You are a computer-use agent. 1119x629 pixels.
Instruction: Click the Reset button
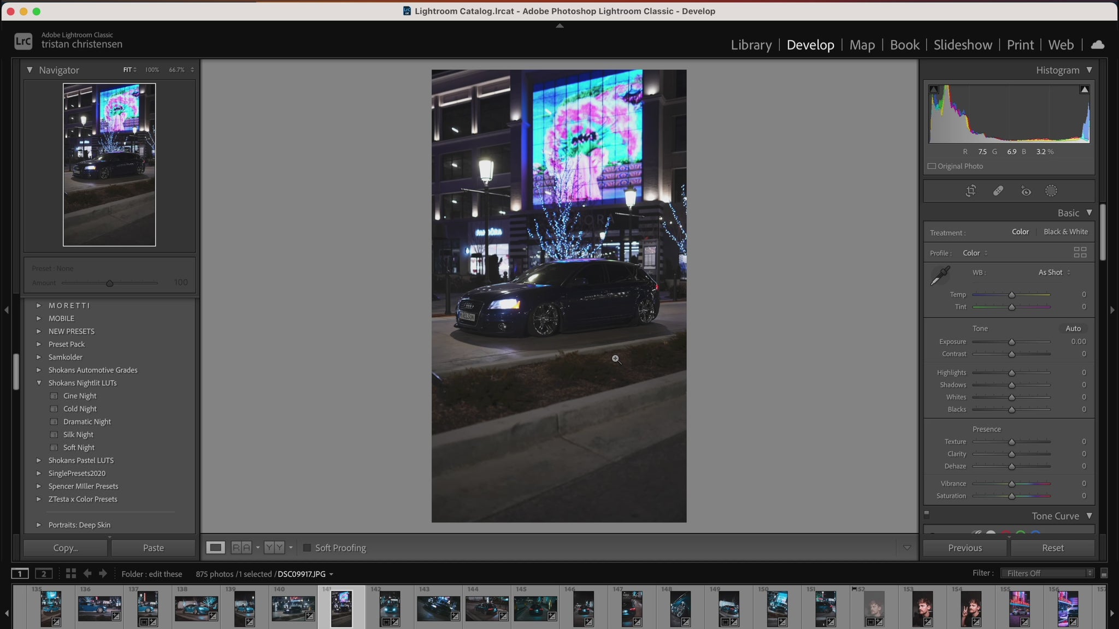(1053, 548)
